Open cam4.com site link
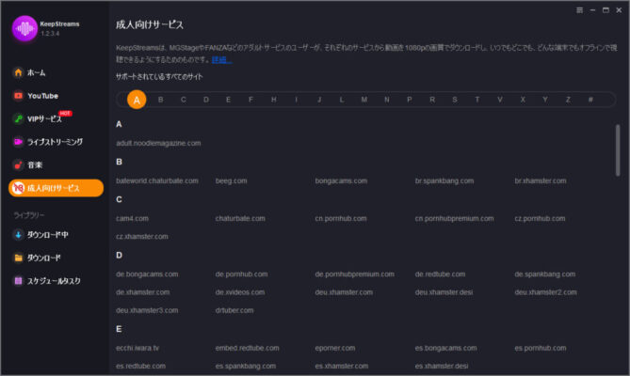The width and height of the screenshot is (630, 376). pos(132,218)
